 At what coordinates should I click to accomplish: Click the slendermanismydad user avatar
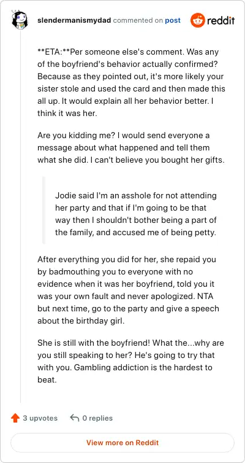(x=20, y=20)
